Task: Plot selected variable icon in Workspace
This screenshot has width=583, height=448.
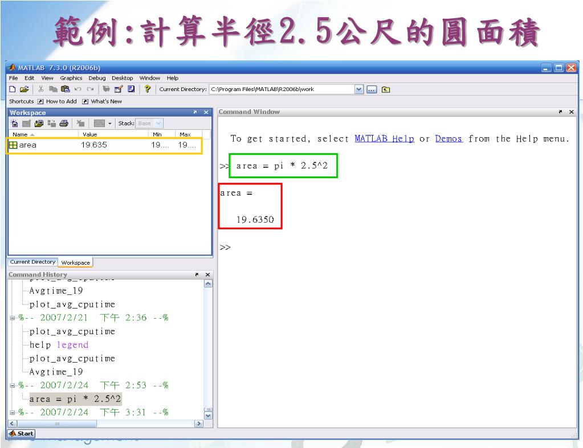Action: pyautogui.click(x=99, y=124)
